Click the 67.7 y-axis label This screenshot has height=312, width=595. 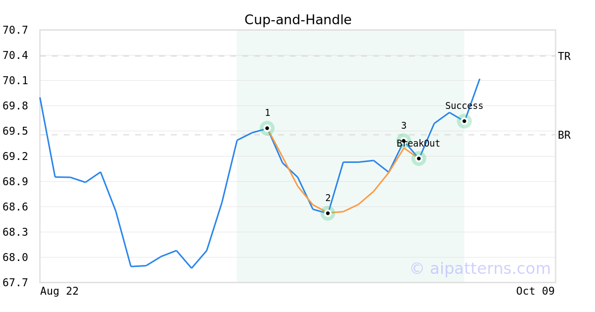coord(15,283)
